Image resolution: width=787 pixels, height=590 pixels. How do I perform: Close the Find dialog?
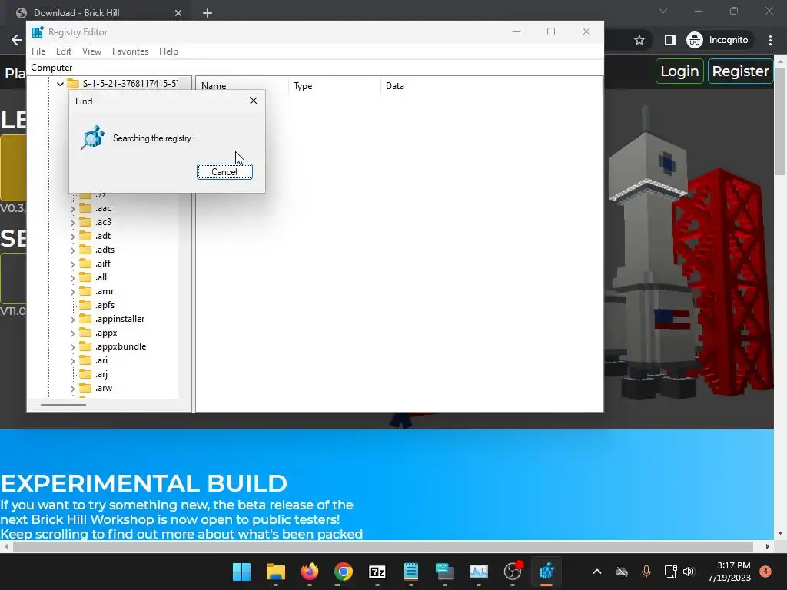(254, 101)
